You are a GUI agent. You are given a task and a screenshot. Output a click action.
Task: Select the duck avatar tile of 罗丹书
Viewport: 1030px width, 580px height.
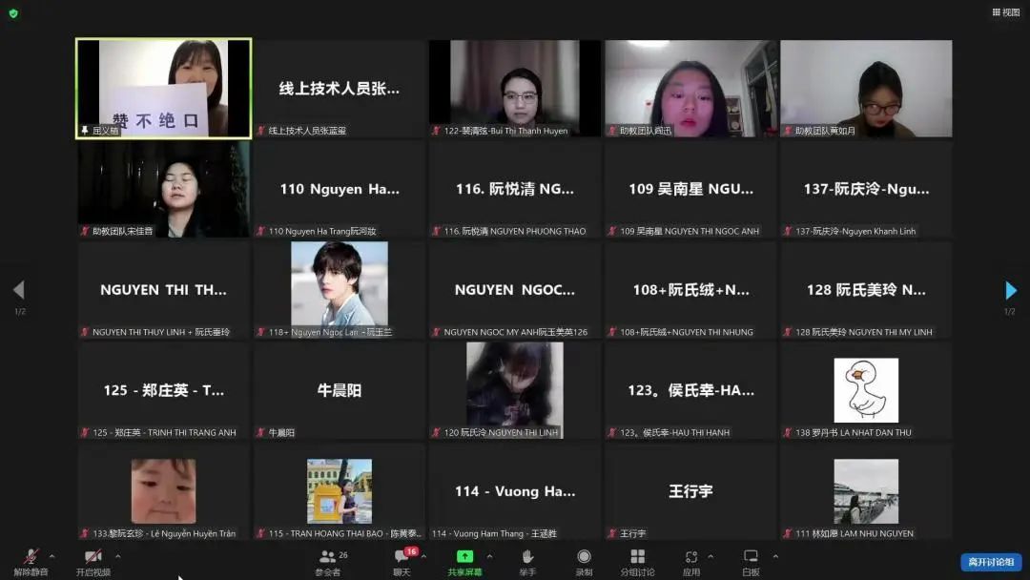867,389
